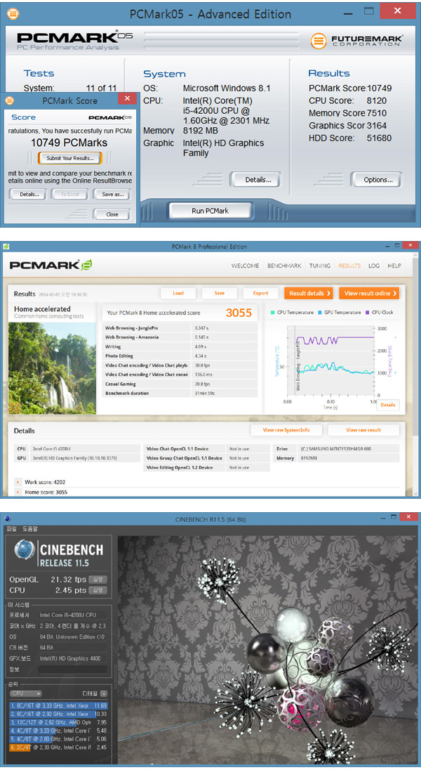
Task: Click Submit Your Results in score dialog
Action: [x=69, y=158]
